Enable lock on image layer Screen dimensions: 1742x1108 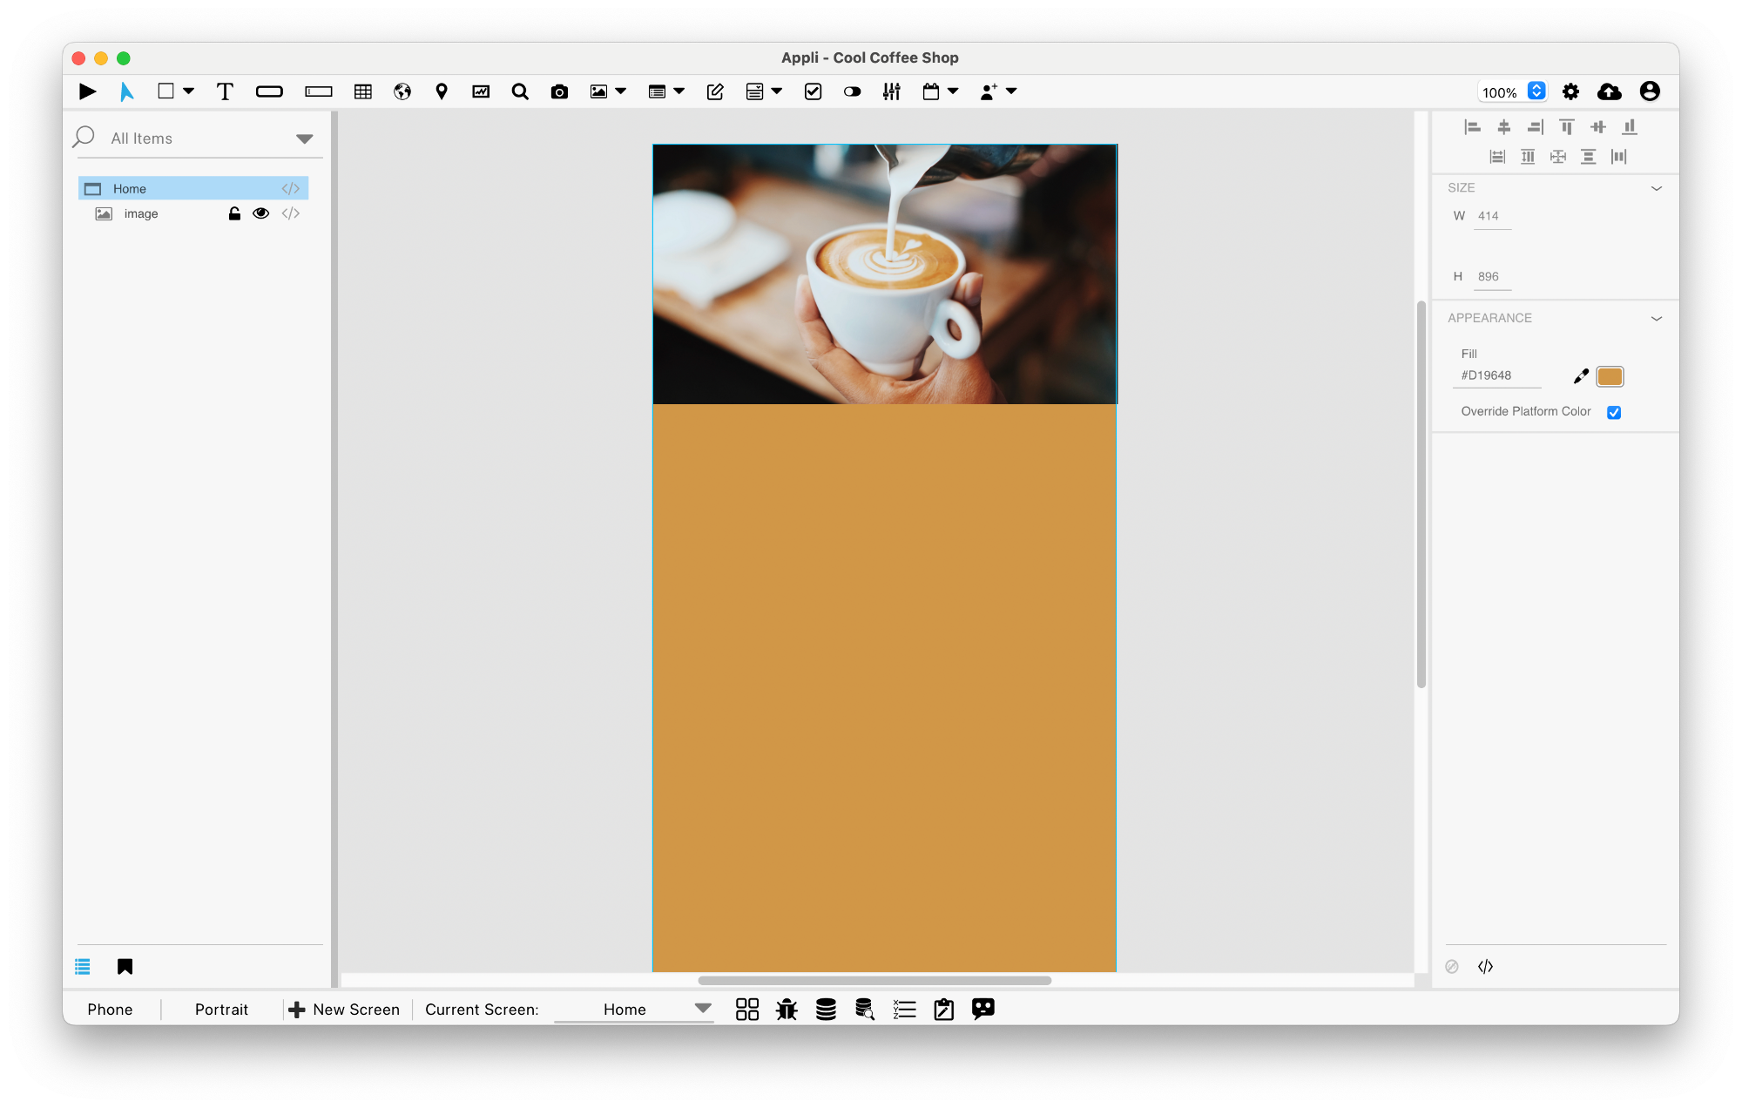pyautogui.click(x=235, y=213)
